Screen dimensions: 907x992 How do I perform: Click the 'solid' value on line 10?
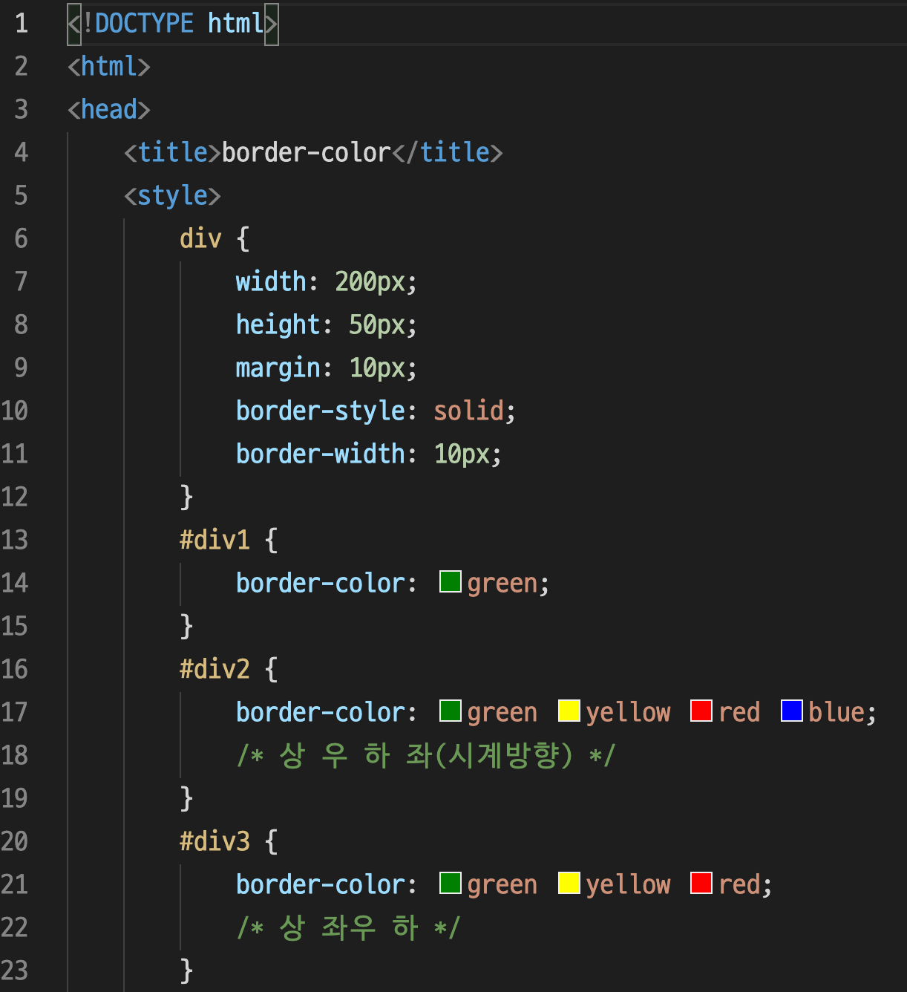(469, 411)
